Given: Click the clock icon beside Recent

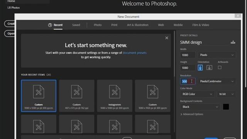Looking at the screenshot, I should tap(50, 25).
